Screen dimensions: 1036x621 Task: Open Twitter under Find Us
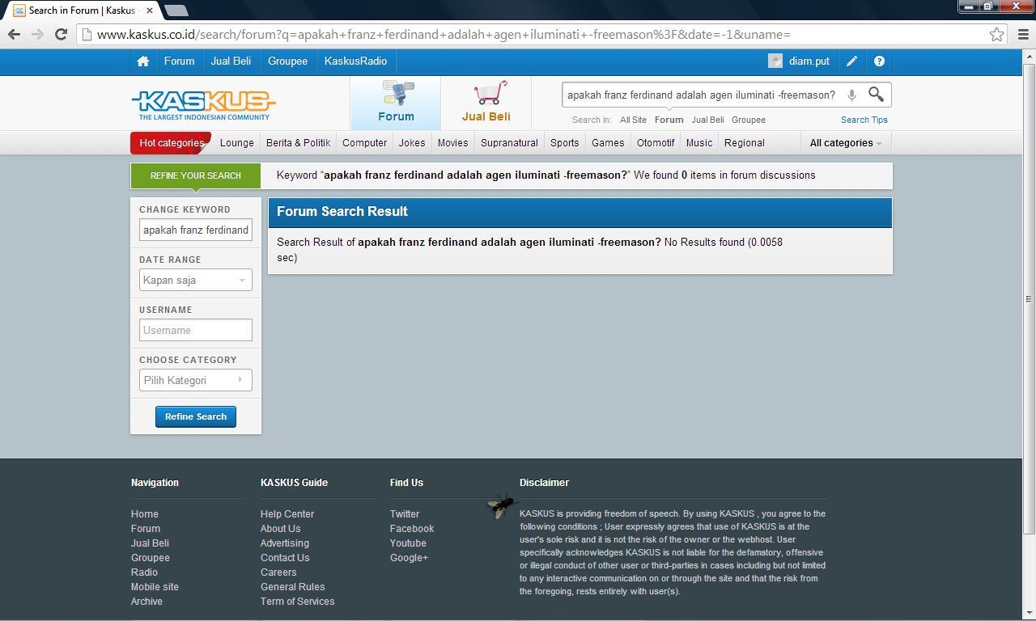404,514
